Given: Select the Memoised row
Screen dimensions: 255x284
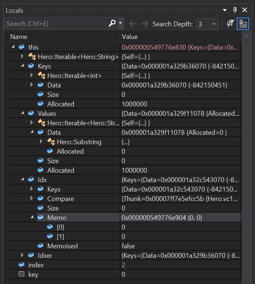Looking at the screenshot, I should coord(125,246).
